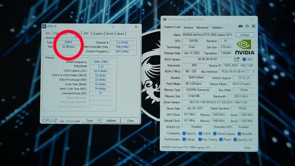
Task: Toggle the Ray Tracing checkbox
Action: coord(200,139)
